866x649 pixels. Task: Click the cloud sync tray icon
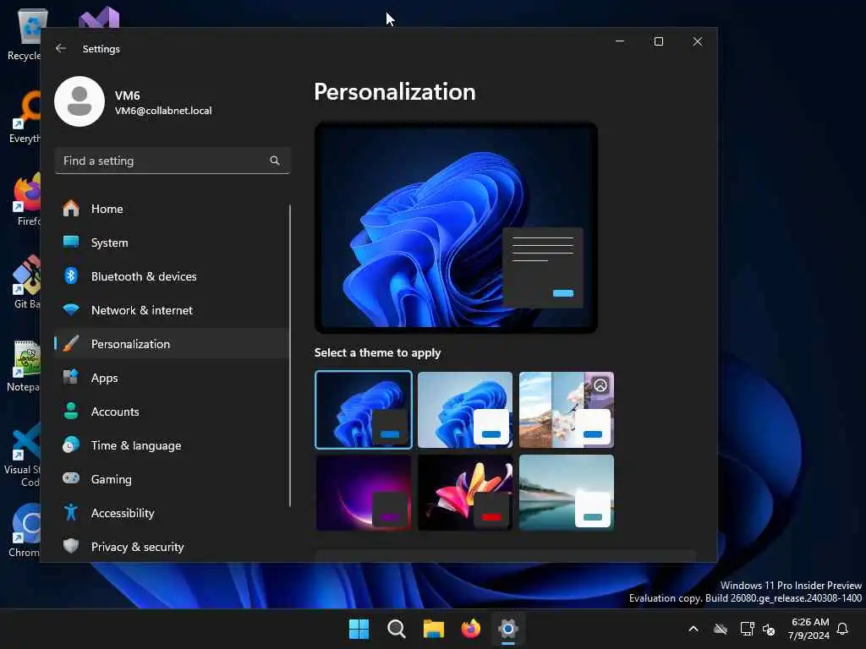pyautogui.click(x=721, y=629)
